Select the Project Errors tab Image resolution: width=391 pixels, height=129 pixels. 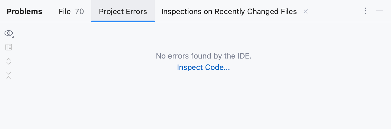click(123, 11)
